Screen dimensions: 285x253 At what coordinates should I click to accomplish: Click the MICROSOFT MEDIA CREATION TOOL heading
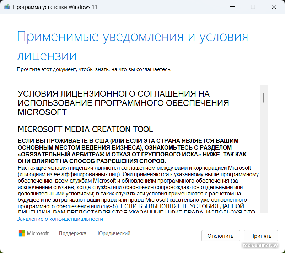(x=85, y=129)
